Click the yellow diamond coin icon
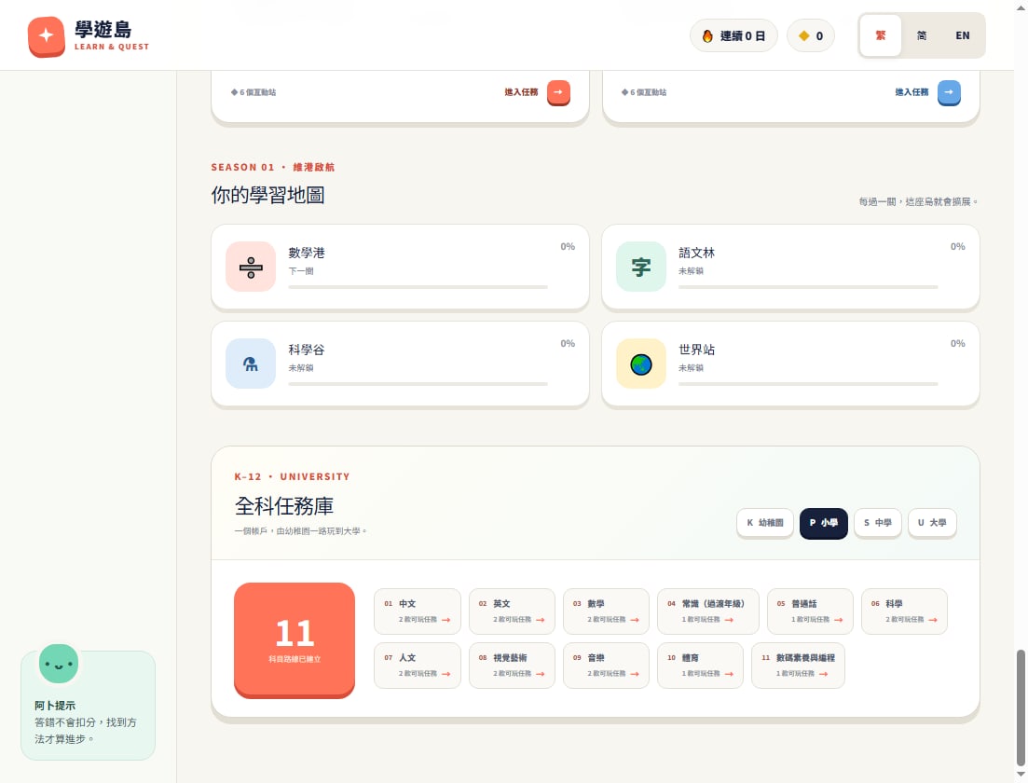This screenshot has width=1028, height=783. 803,36
